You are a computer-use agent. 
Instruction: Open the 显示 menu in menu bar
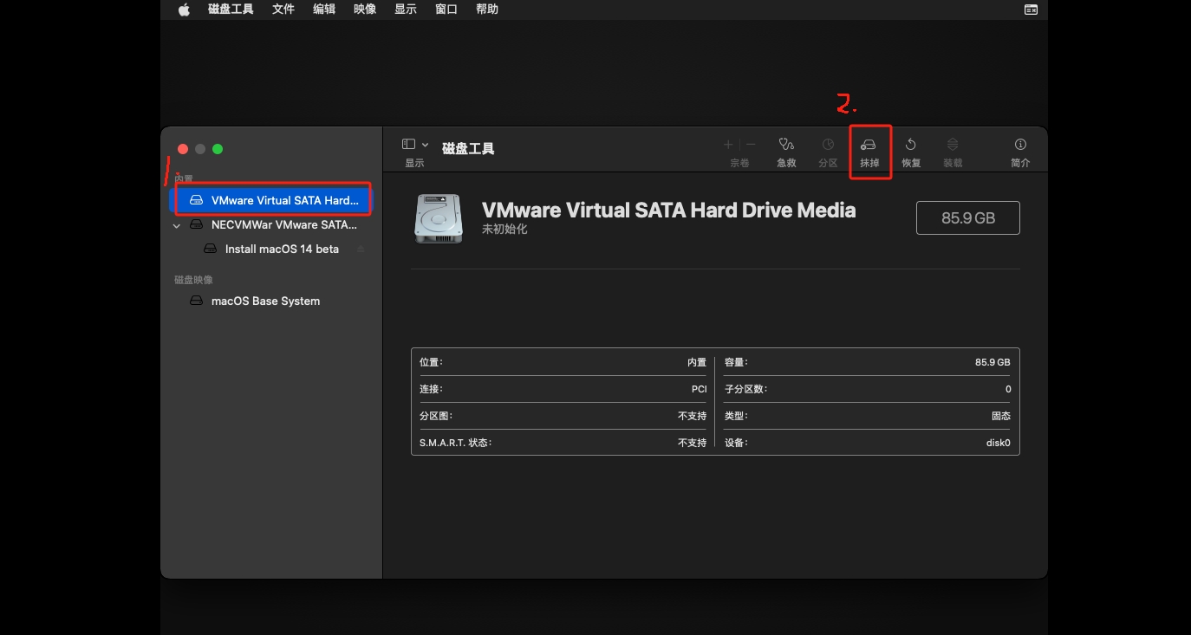point(406,10)
